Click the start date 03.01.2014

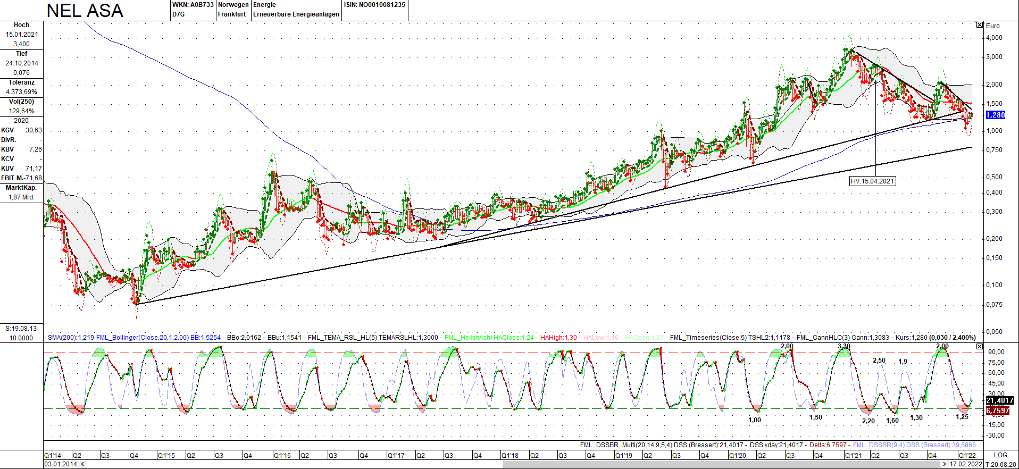(61, 464)
